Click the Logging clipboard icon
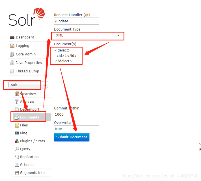Image resolution: width=201 pixels, height=181 pixels. point(12,46)
